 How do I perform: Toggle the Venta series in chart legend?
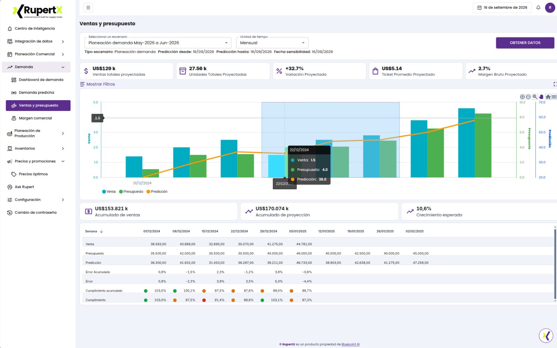click(x=109, y=192)
